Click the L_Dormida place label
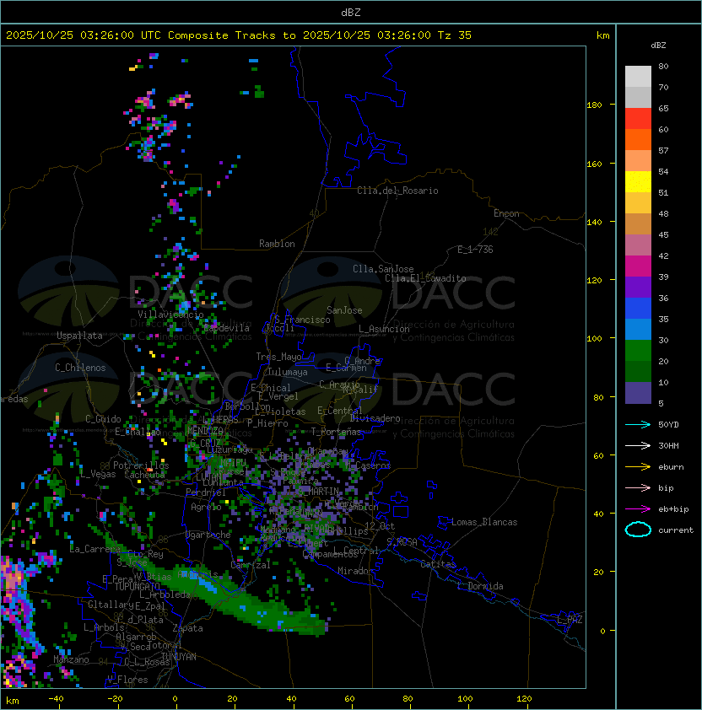The width and height of the screenshot is (702, 710). pos(480,586)
